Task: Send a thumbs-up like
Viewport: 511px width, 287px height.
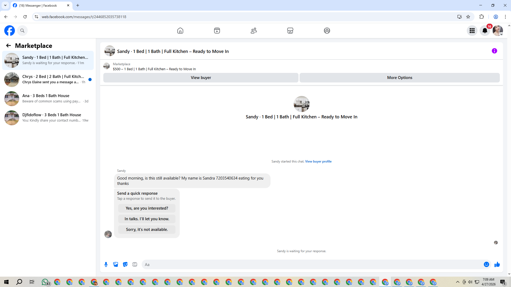Action: coord(497,264)
